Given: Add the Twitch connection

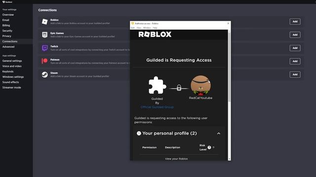Looking at the screenshot, I should pyautogui.click(x=295, y=48).
